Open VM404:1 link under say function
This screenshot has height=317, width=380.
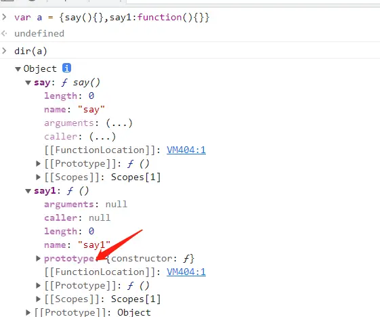pyautogui.click(x=186, y=150)
